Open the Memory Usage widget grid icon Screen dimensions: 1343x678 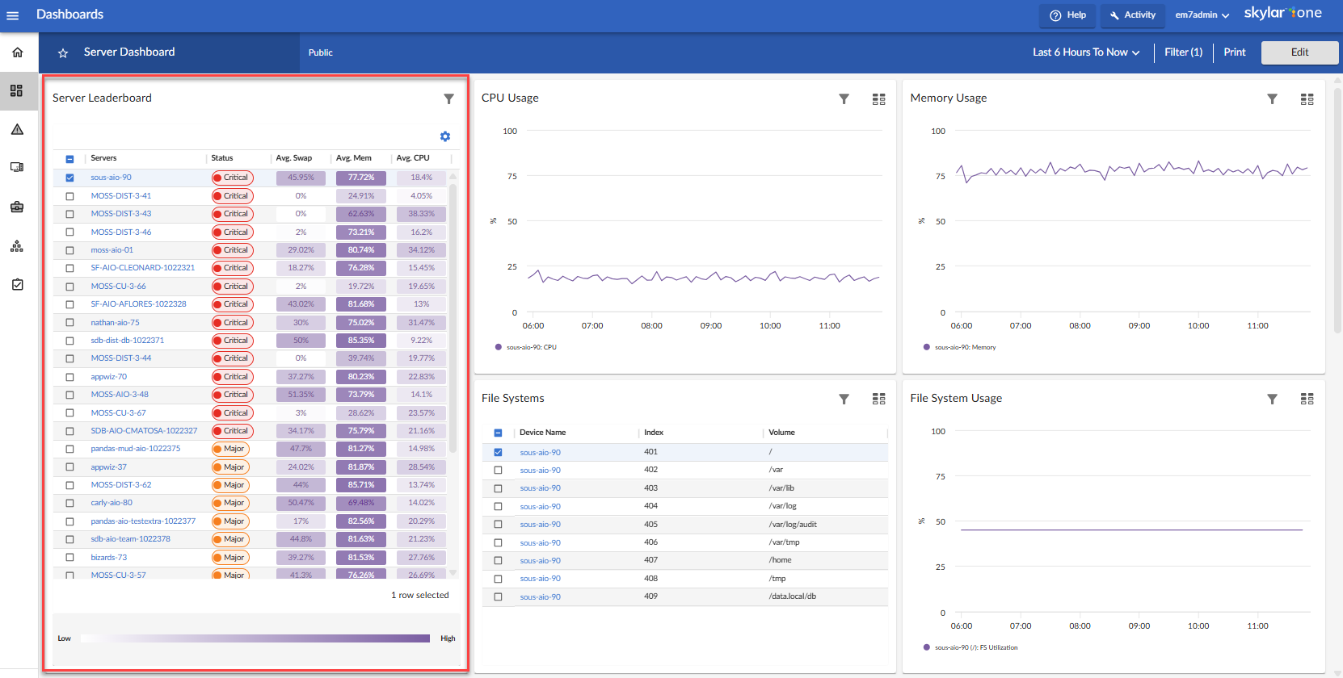pos(1307,99)
